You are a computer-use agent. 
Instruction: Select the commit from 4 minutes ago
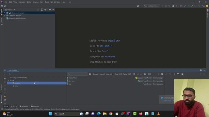click(x=115, y=84)
